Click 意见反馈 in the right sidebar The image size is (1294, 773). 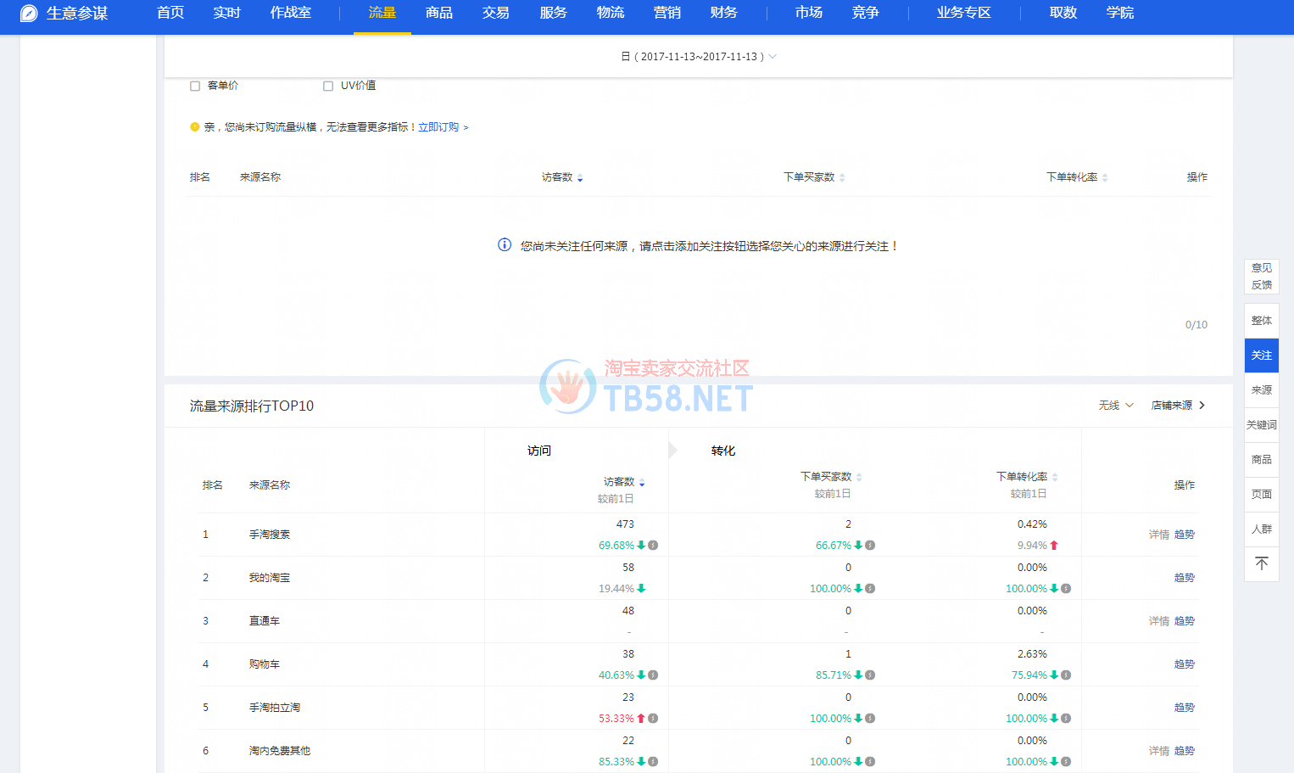[1261, 277]
